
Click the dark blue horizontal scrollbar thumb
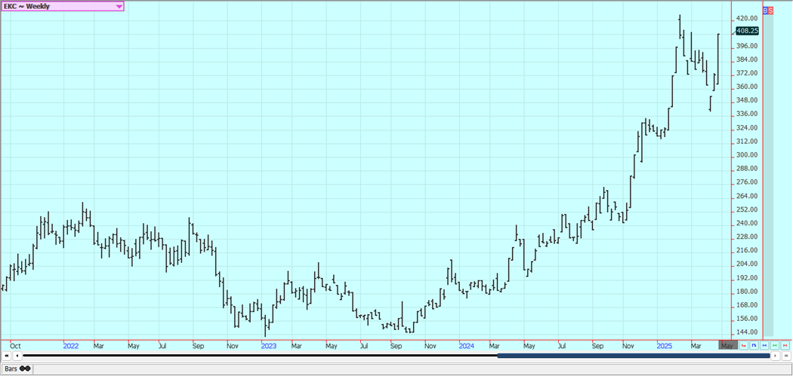point(633,356)
